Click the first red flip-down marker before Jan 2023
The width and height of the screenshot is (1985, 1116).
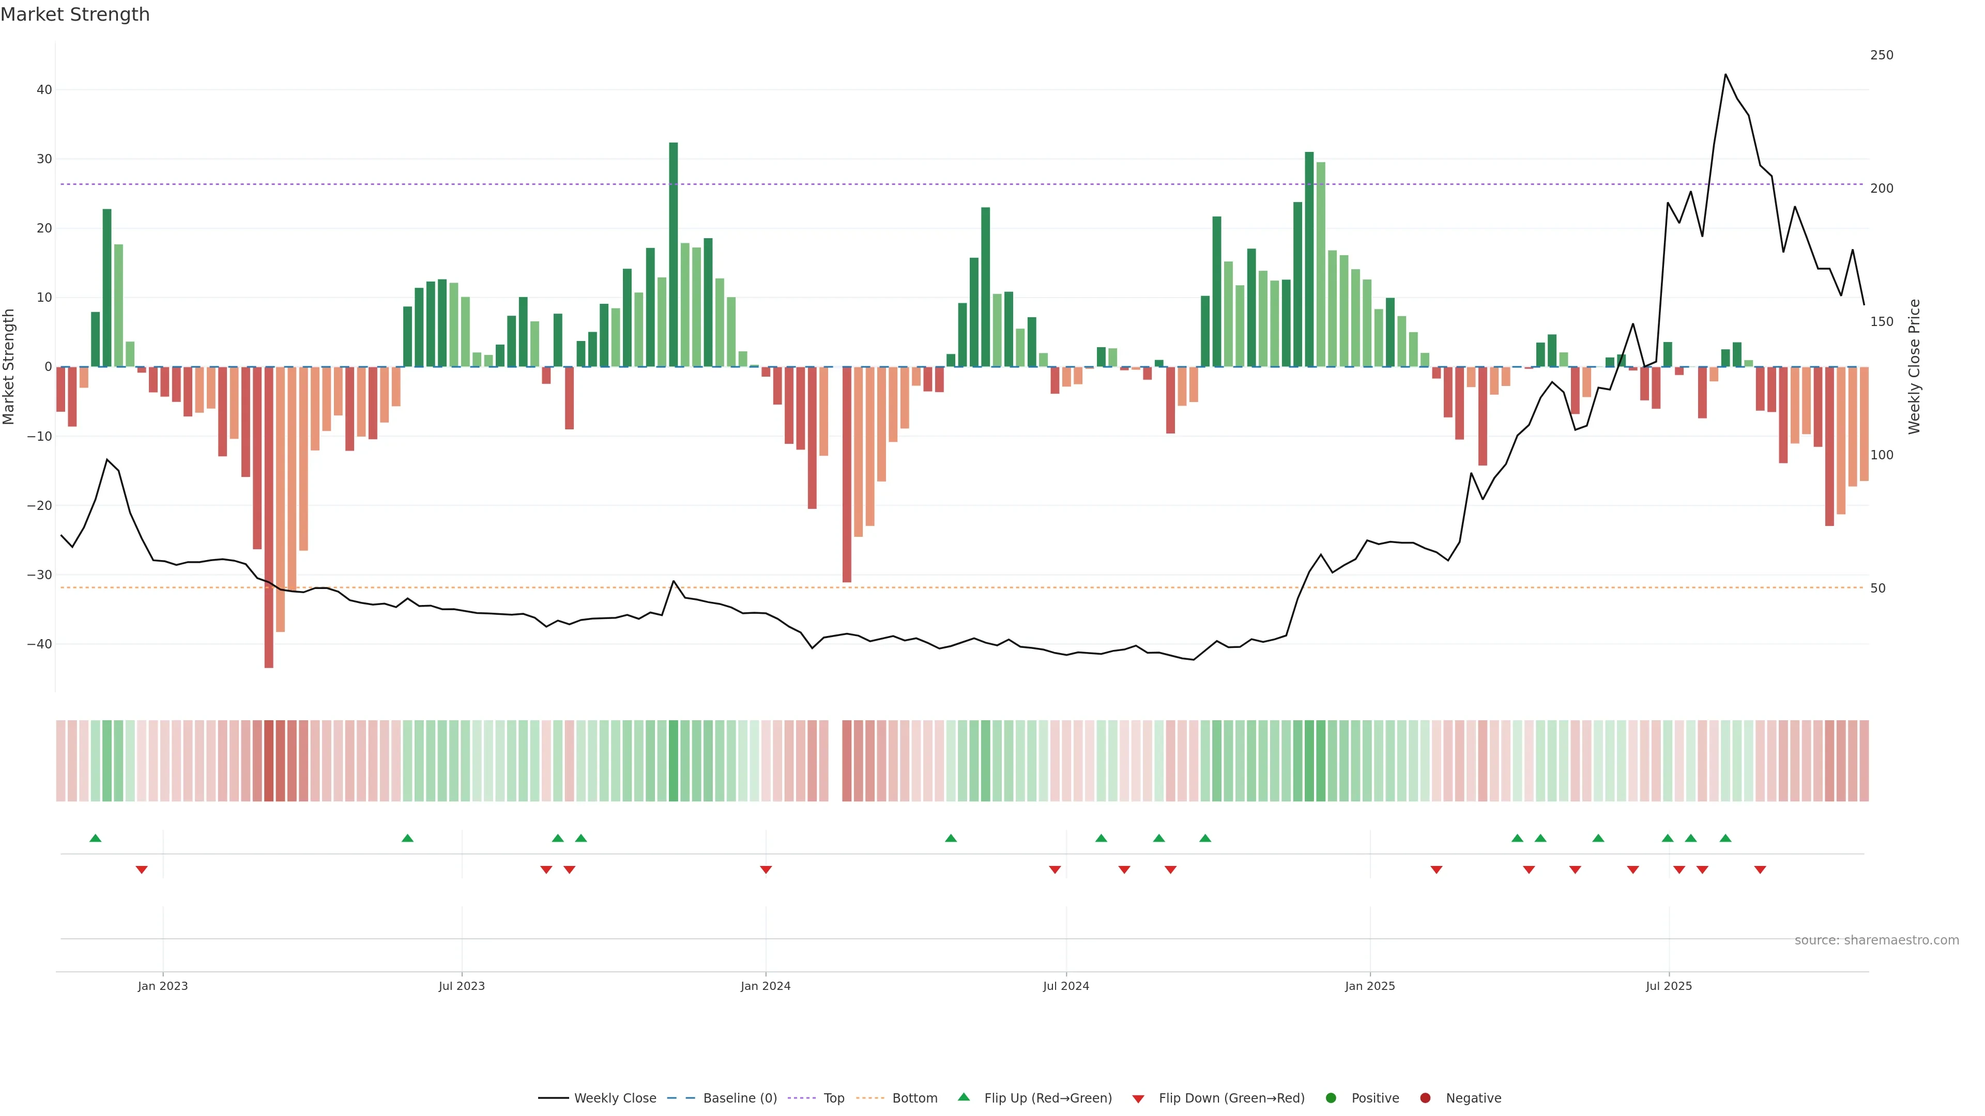point(142,870)
